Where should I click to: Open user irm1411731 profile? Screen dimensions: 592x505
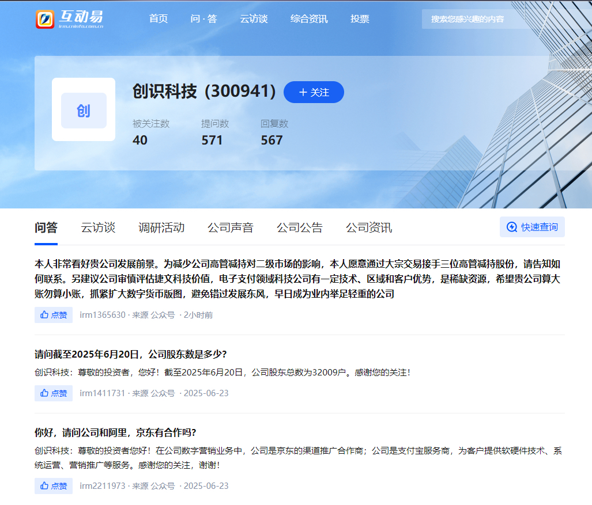click(102, 393)
